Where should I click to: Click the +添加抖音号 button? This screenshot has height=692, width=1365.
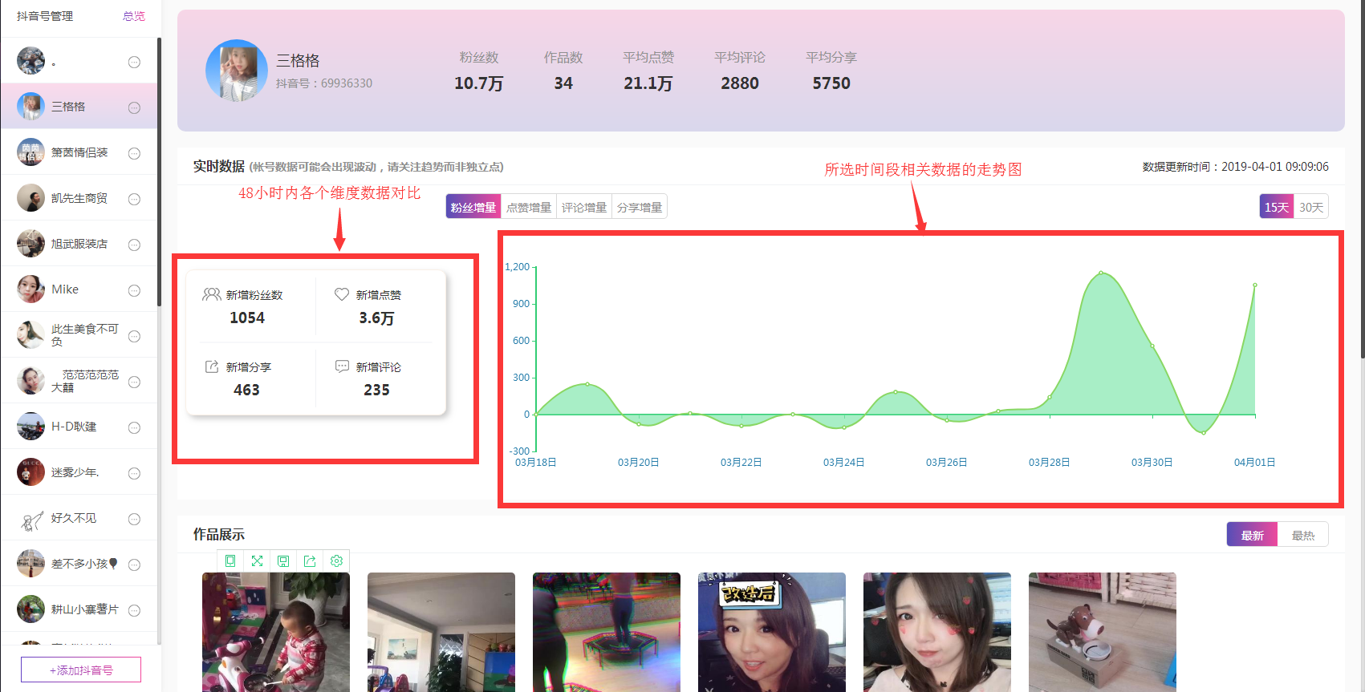click(x=81, y=670)
